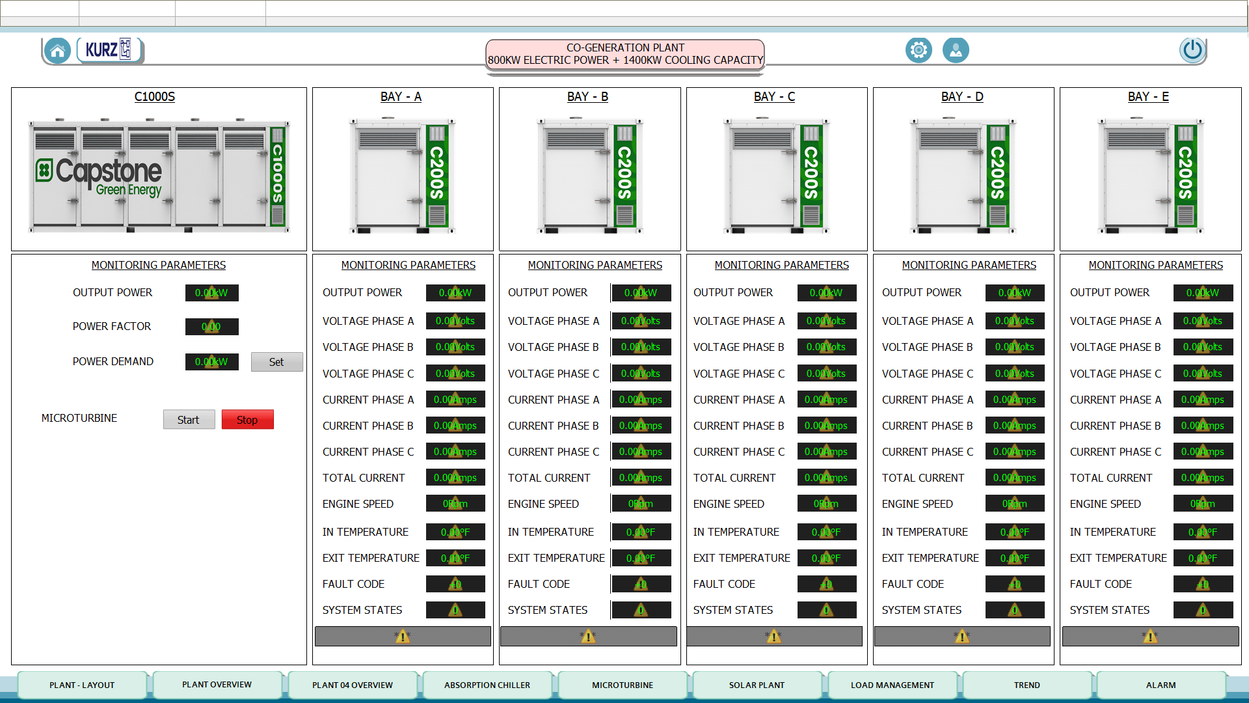Click C1000S POWER FACTOR value field
Viewport: 1249px width, 703px height.
coord(211,326)
